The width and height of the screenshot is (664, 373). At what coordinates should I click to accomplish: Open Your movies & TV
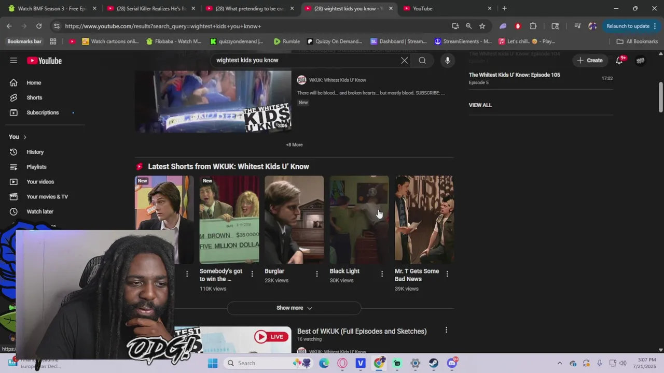tap(47, 197)
